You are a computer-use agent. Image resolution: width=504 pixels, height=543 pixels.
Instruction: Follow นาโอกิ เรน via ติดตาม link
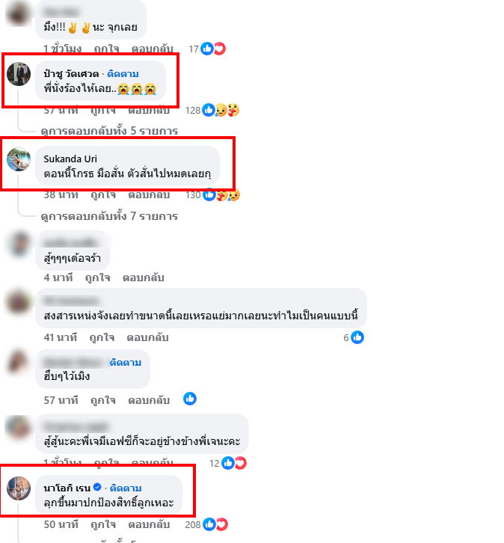coord(126,488)
